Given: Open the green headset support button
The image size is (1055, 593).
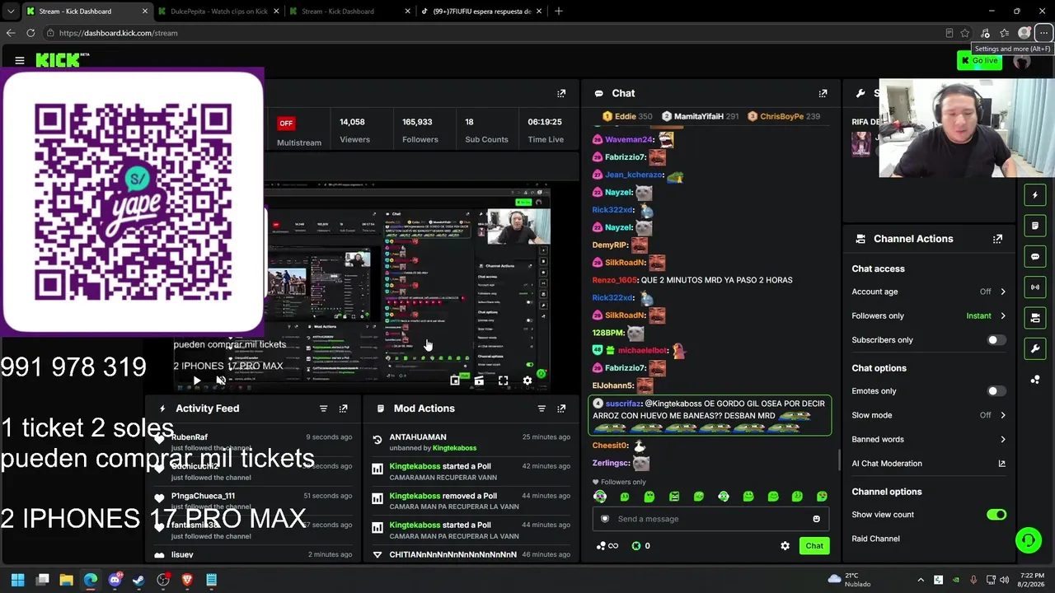Looking at the screenshot, I should pos(1028,540).
